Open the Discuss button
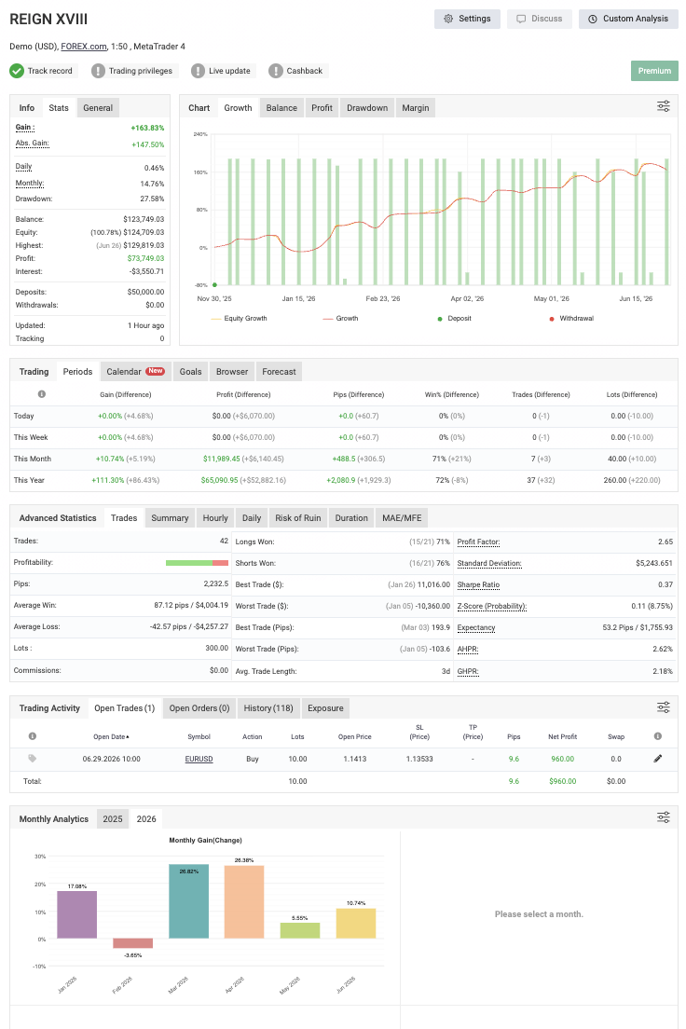The width and height of the screenshot is (686, 1029). point(540,19)
